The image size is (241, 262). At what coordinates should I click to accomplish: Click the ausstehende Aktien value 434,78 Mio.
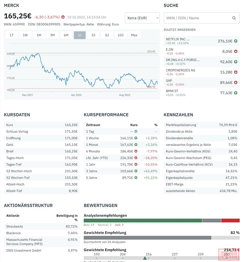coord(228,191)
